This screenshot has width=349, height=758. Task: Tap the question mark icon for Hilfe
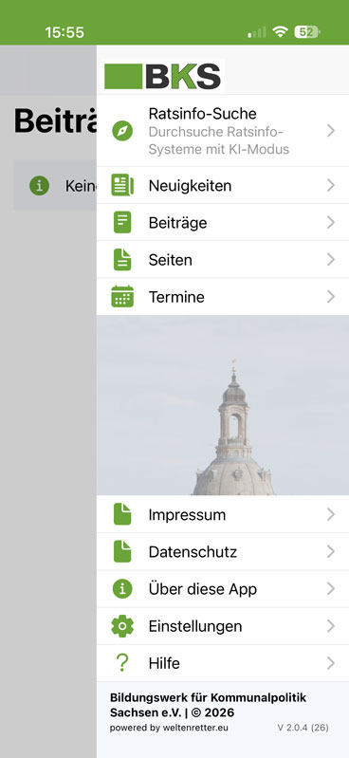122,663
